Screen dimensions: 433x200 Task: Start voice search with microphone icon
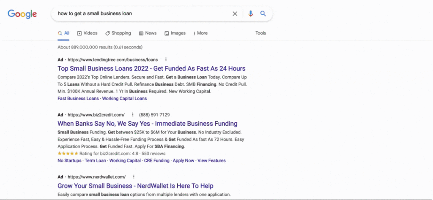tap(250, 14)
